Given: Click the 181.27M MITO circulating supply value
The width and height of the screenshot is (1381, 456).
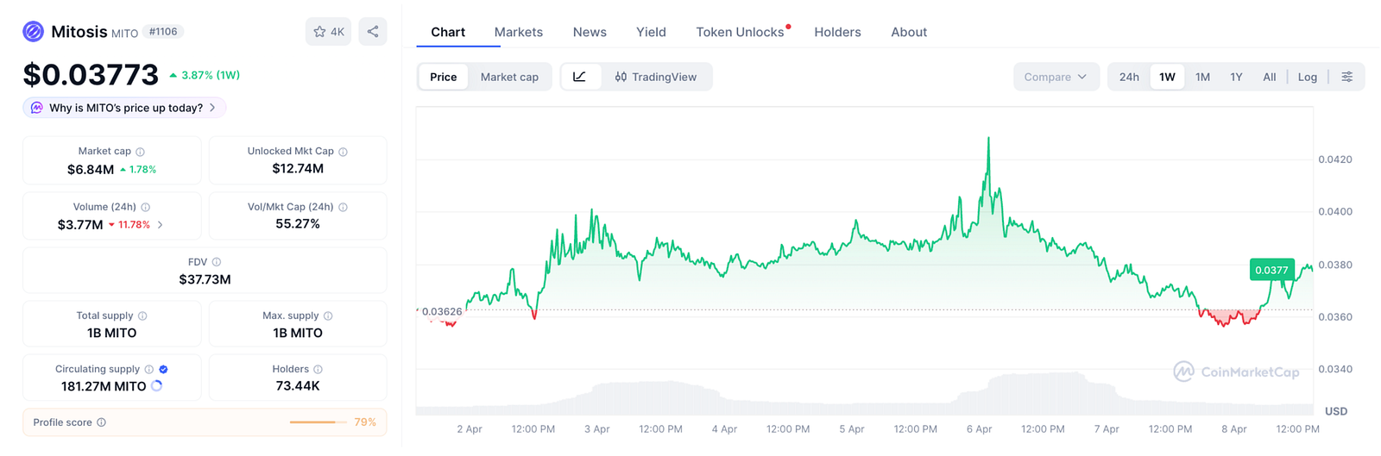Looking at the screenshot, I should click(x=104, y=386).
